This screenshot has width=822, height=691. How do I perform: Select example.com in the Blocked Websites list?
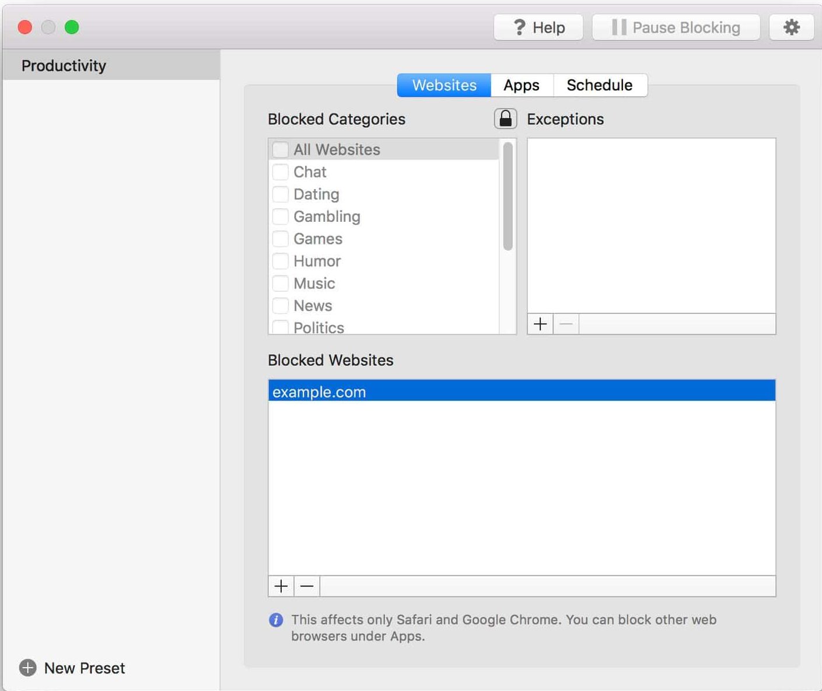522,391
